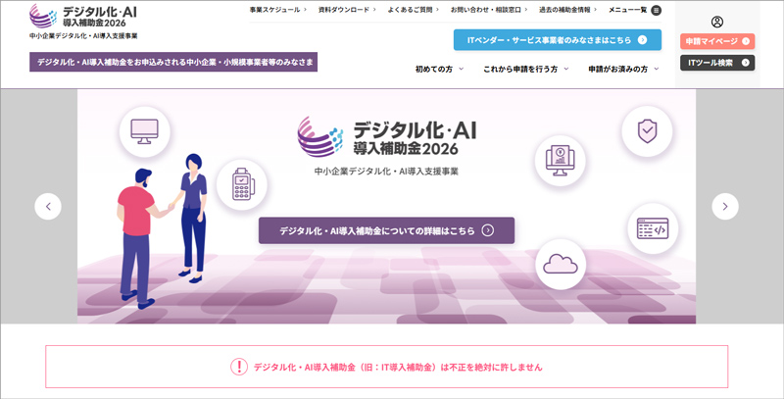Click the code window icon in banner
Image resolution: width=784 pixels, height=399 pixels.
[x=652, y=228]
